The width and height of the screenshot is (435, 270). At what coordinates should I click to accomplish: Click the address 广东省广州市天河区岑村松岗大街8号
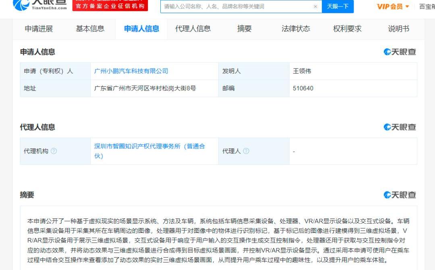click(x=145, y=88)
